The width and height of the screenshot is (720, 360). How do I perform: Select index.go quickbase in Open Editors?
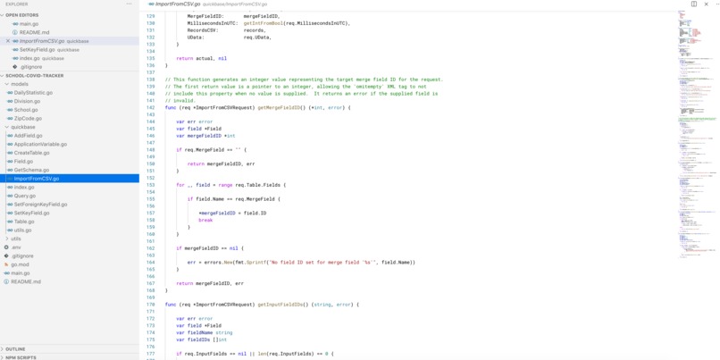(41, 58)
